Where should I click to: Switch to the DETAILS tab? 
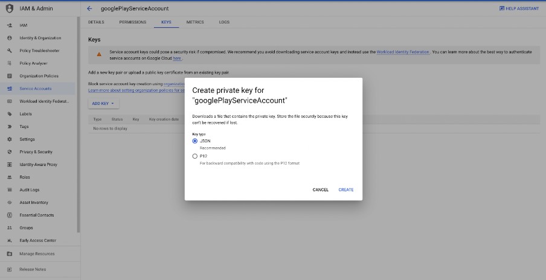[x=96, y=22]
